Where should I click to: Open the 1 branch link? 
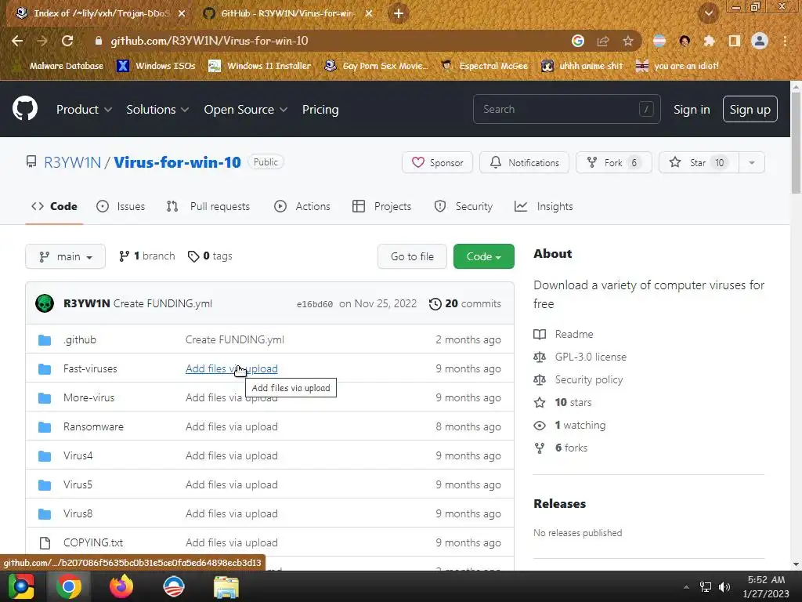tap(146, 256)
